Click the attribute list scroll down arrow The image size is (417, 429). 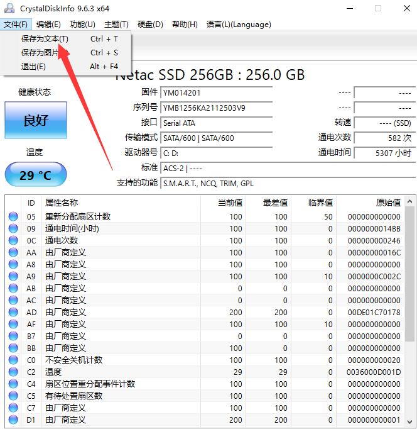[409, 421]
